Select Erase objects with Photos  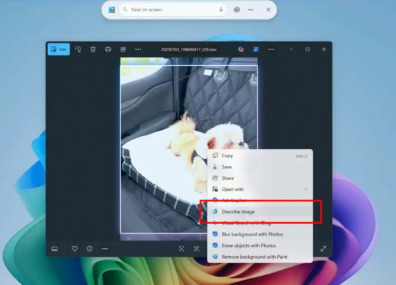point(260,246)
